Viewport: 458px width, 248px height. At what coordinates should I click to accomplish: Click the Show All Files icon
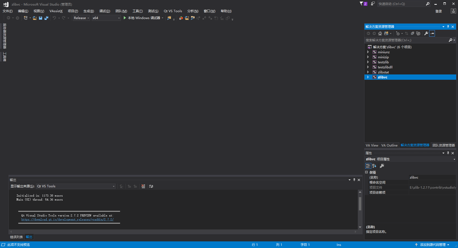[x=418, y=33]
